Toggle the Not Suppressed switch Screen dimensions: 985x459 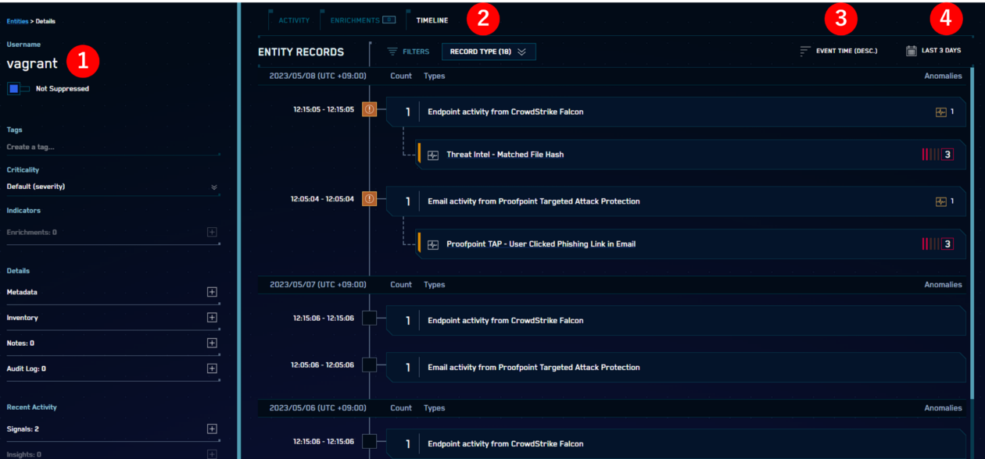(16, 88)
